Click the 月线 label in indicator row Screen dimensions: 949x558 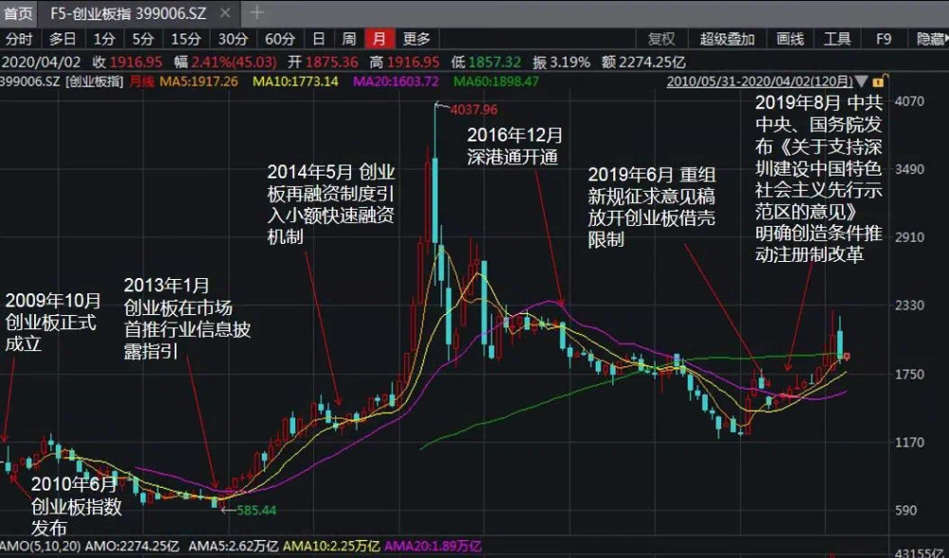pyautogui.click(x=142, y=81)
